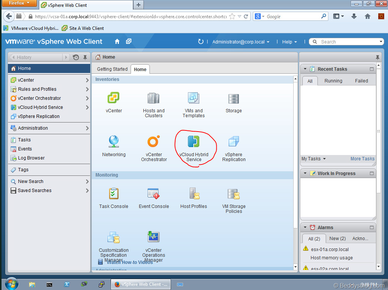Open the Networking inventory icon
The width and height of the screenshot is (388, 290).
(114, 141)
